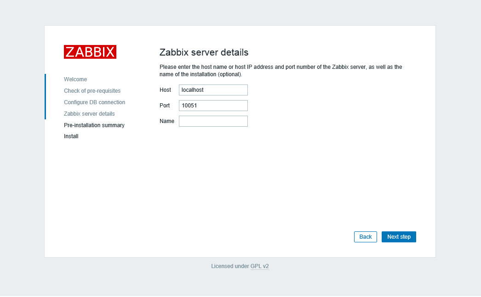The height and width of the screenshot is (297, 481).
Task: Click the Port input field
Action: pyautogui.click(x=213, y=106)
